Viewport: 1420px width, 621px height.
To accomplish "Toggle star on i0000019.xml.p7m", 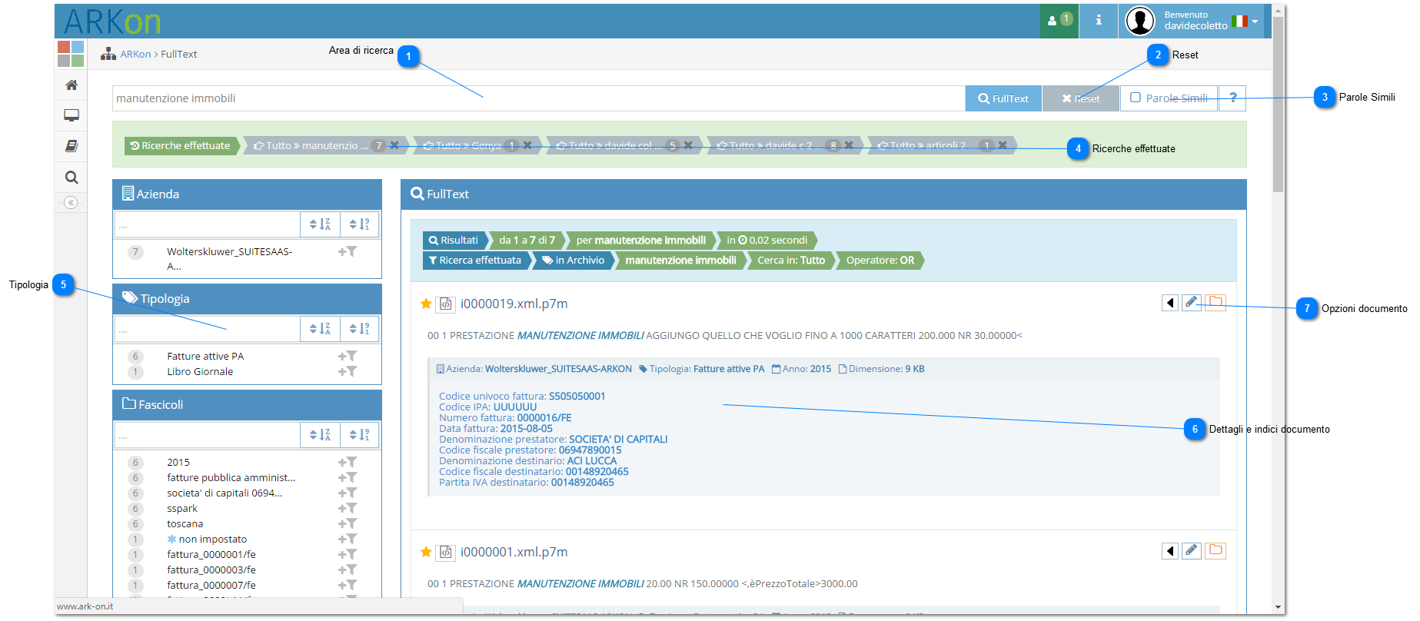I will coord(426,304).
